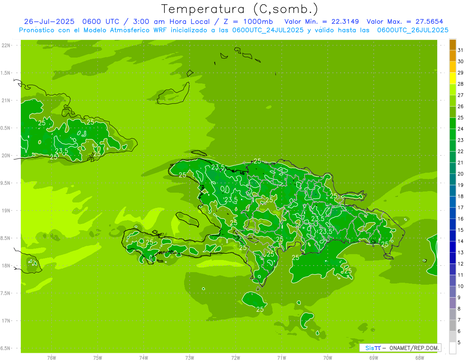
Task: Click the 70W longitude axis label
Action: pyautogui.click(x=328, y=358)
